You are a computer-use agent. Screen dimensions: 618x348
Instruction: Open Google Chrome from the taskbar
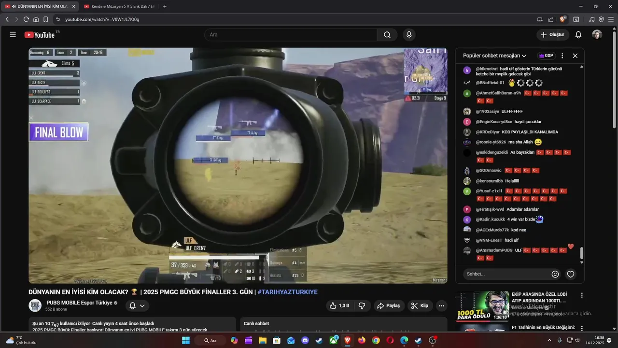(376, 340)
